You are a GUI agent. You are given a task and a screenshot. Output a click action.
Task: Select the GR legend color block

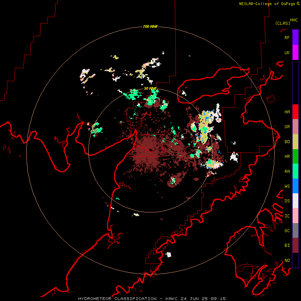tap(295, 127)
